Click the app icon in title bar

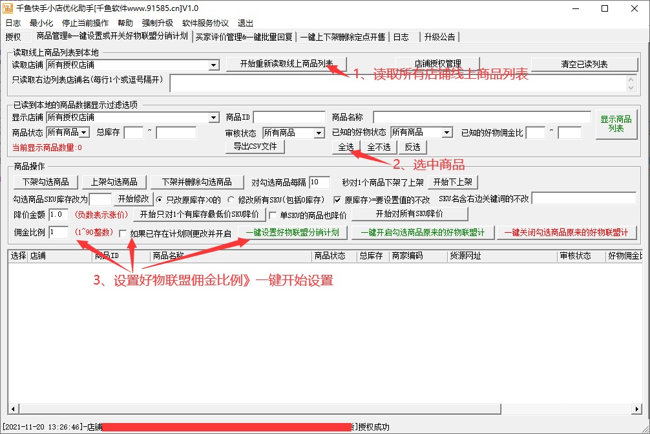(x=8, y=8)
